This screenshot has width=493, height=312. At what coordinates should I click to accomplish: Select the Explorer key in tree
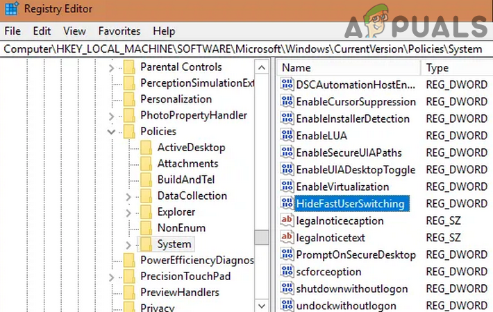point(176,212)
